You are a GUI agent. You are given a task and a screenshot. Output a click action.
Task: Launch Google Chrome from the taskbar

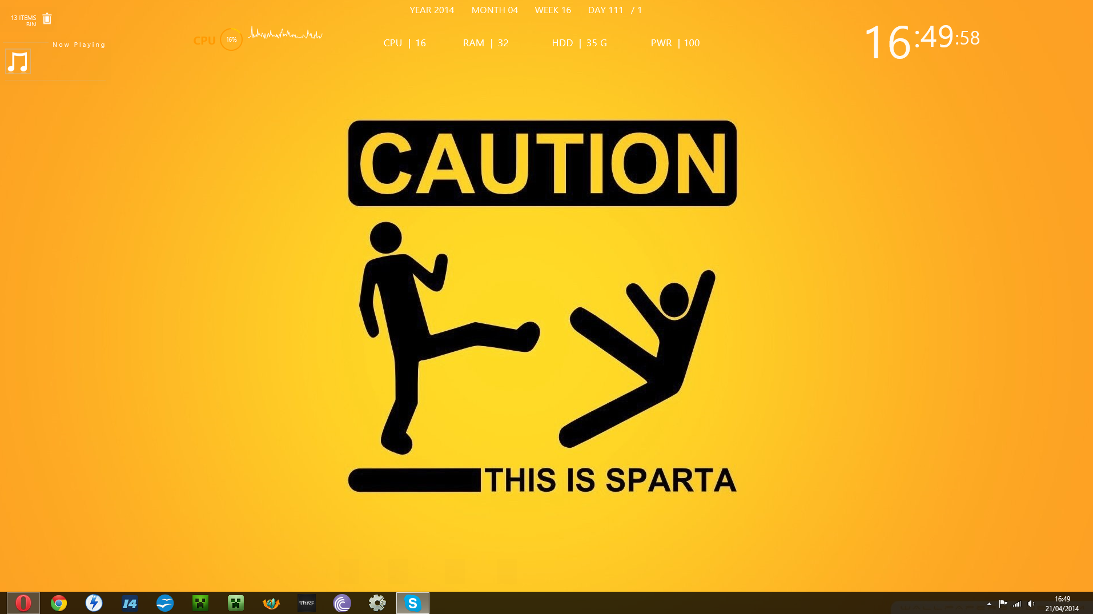(59, 603)
